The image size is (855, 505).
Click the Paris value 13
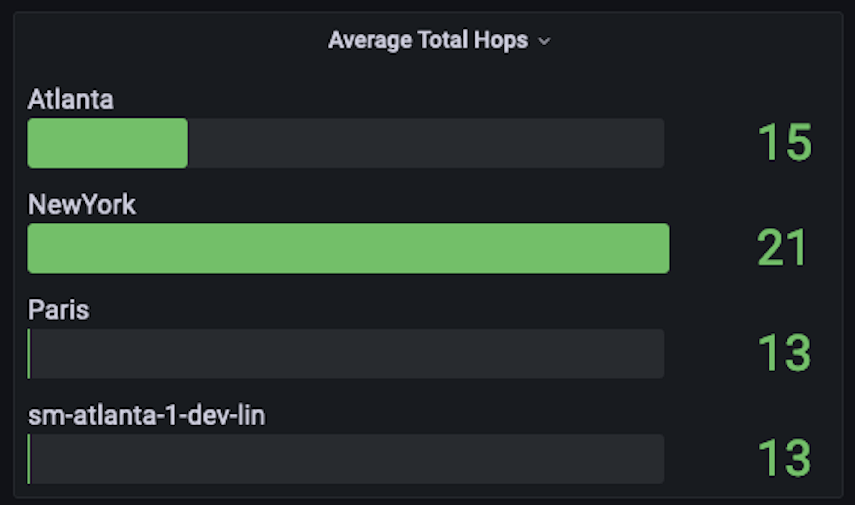point(785,353)
